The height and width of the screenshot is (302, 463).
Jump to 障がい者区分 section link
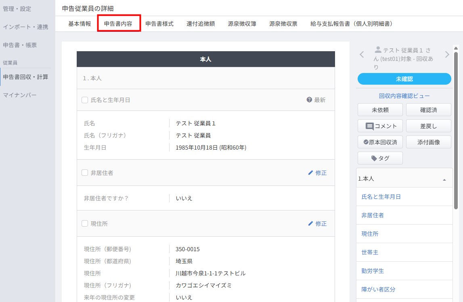(x=378, y=290)
